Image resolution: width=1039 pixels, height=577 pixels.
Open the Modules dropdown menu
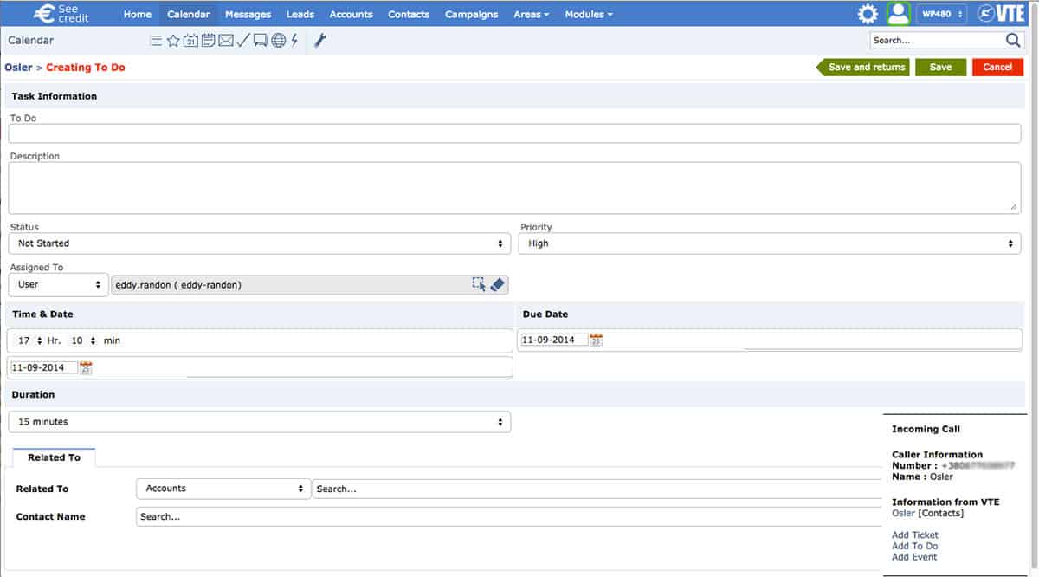click(x=588, y=15)
